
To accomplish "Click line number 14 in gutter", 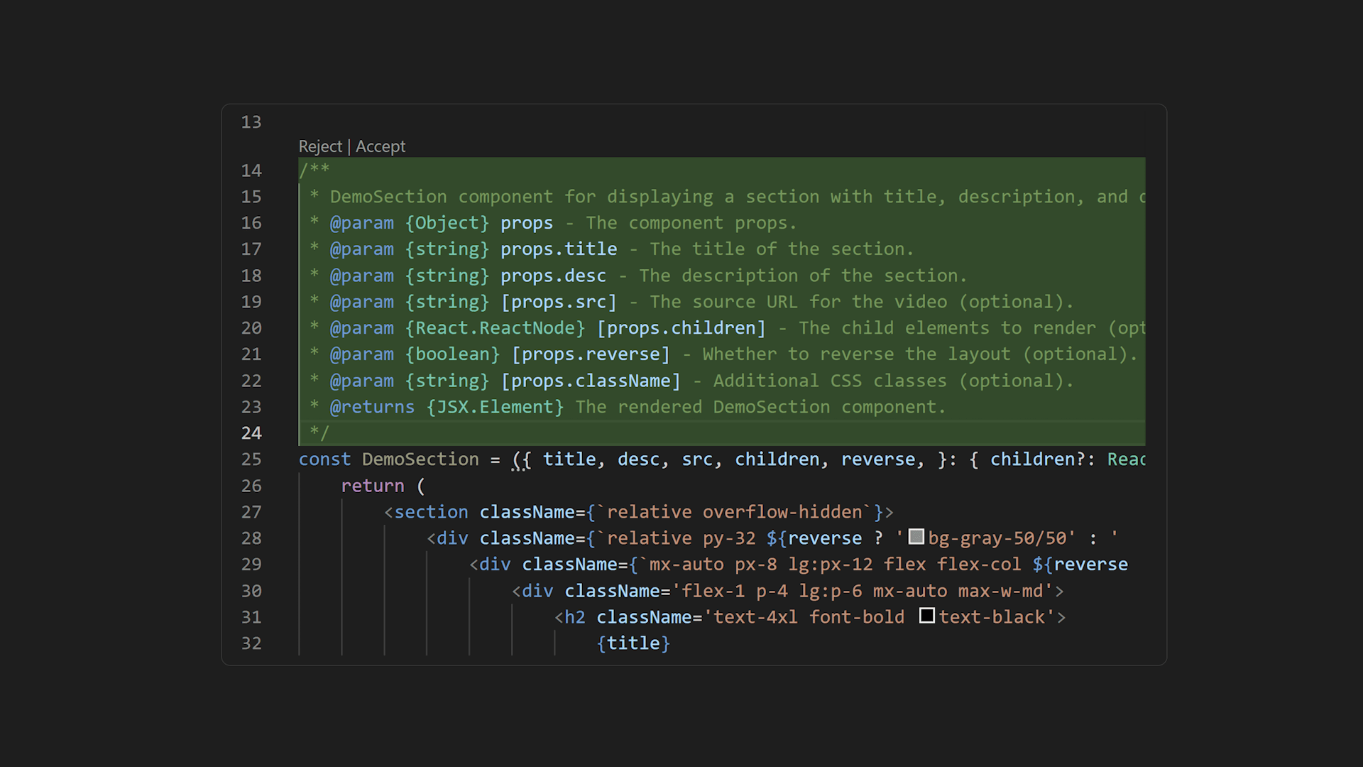I will (251, 170).
